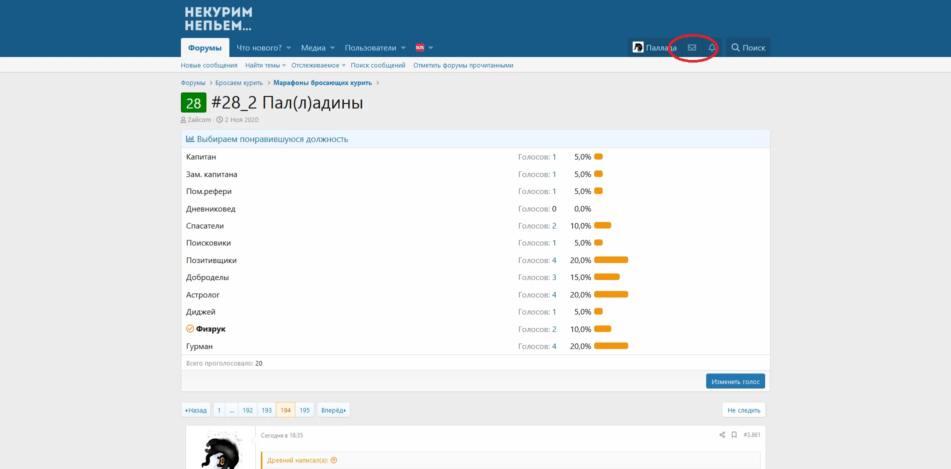Image resolution: width=951 pixels, height=469 pixels.
Task: Disable thread watching via Не следить
Action: [744, 409]
